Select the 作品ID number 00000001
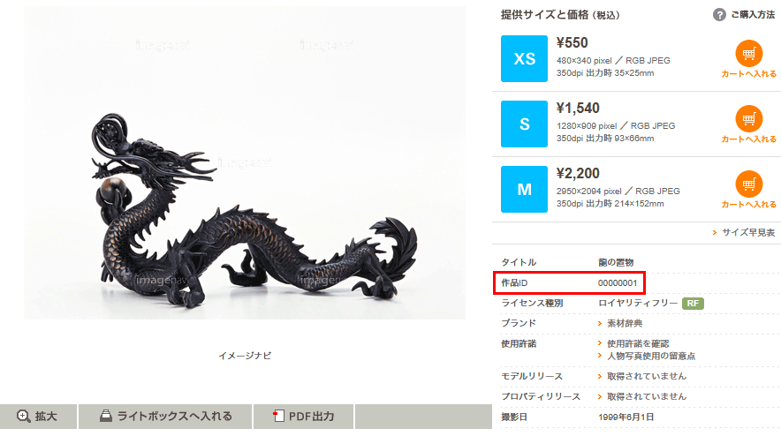This screenshot has height=436, width=781. 618,282
